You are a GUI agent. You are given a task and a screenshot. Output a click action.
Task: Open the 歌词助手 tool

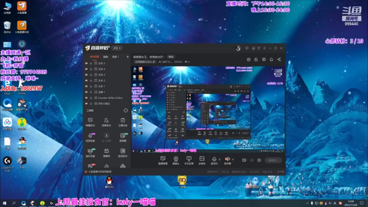click(x=123, y=153)
